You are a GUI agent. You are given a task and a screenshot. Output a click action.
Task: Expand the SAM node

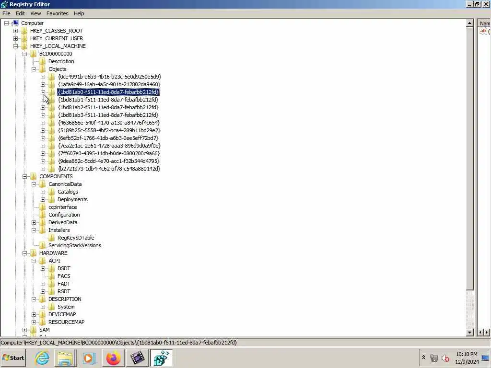[x=25, y=330]
